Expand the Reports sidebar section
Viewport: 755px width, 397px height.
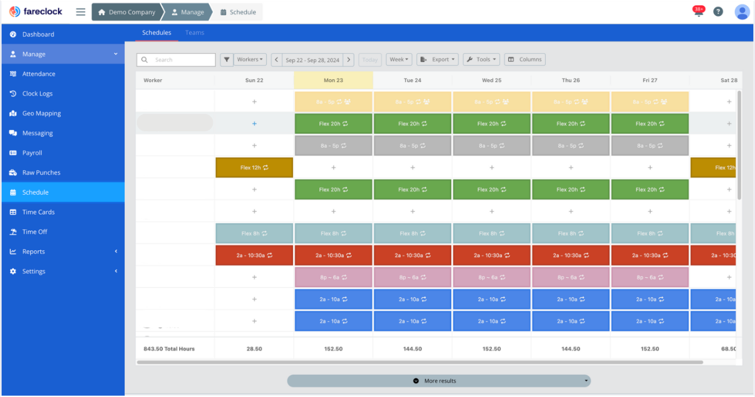[x=63, y=252]
